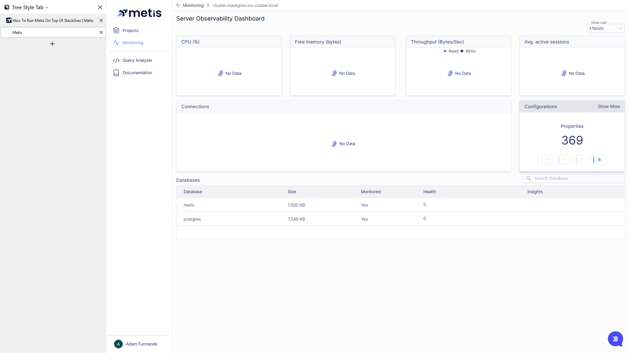Image resolution: width=629 pixels, height=353 pixels.
Task: Click Health value in metis row
Action: [x=425, y=204]
